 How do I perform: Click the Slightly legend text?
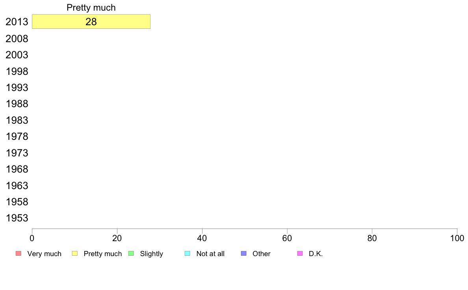pyautogui.click(x=152, y=254)
